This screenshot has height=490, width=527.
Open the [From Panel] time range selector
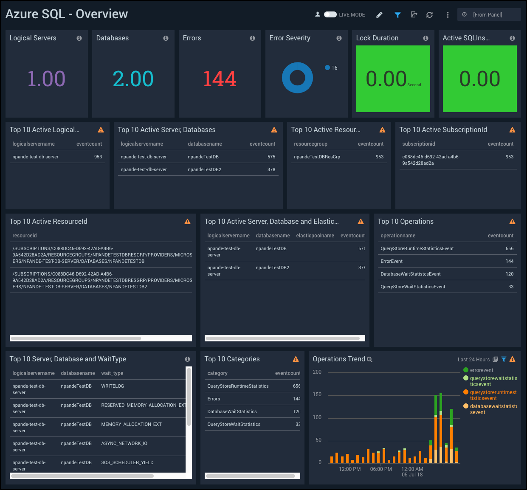click(x=489, y=14)
